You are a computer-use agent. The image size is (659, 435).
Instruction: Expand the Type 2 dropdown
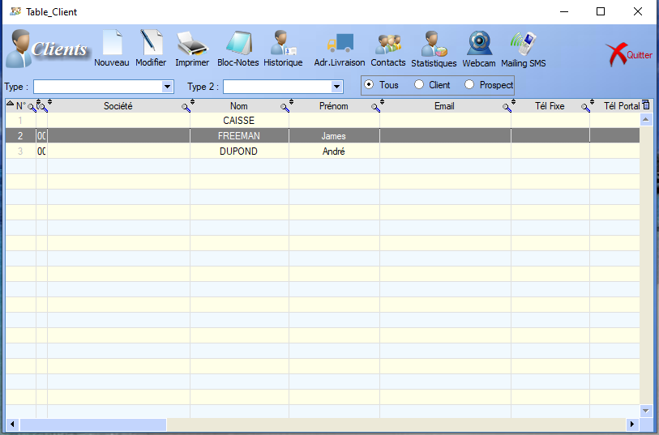[337, 87]
